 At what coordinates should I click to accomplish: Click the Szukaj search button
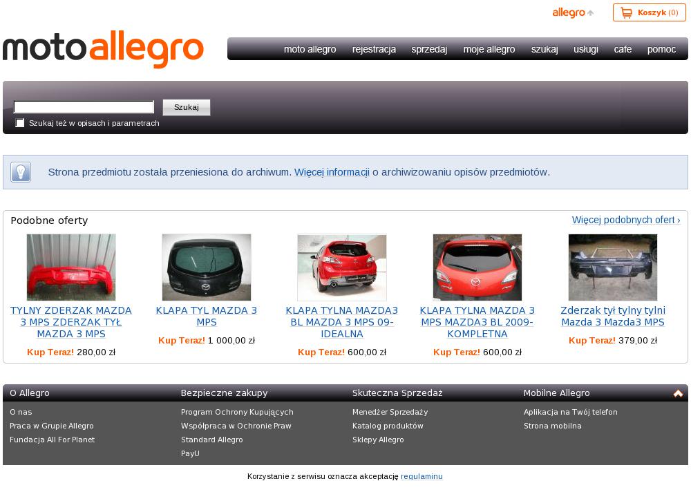tap(187, 107)
